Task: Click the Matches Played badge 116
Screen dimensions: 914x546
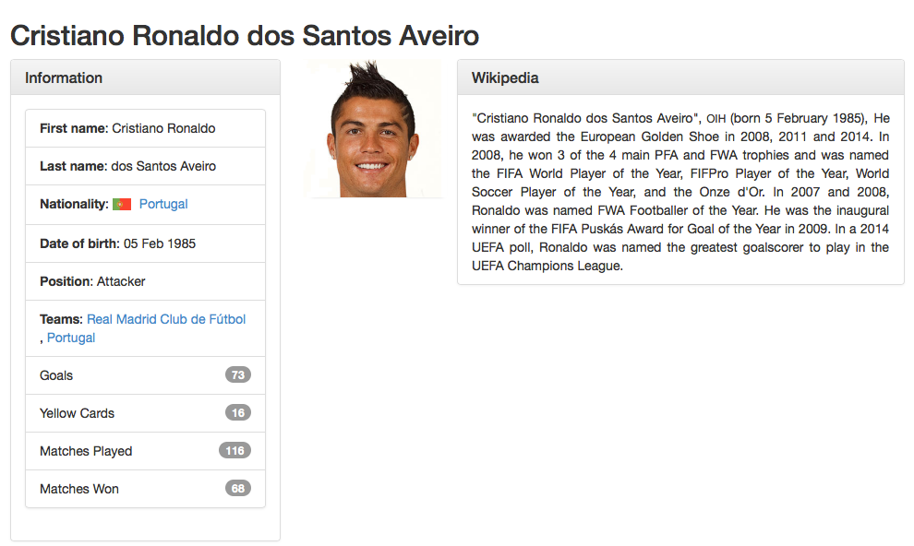Action: point(235,451)
